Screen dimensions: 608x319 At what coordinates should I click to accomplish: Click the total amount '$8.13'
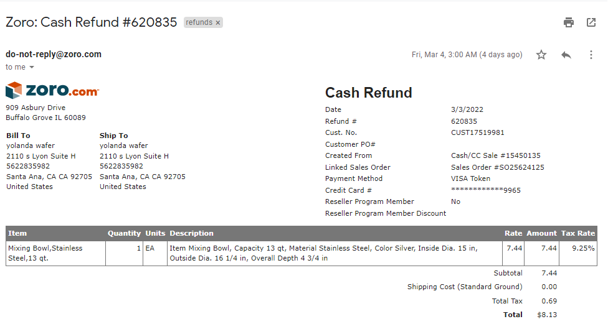[547, 315]
